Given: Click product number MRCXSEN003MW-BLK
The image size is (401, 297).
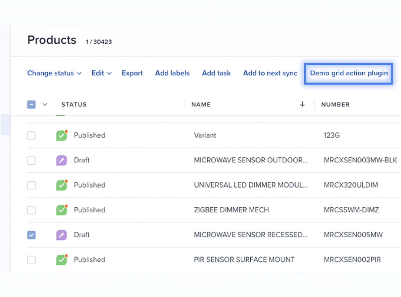Looking at the screenshot, I should click(x=360, y=160).
